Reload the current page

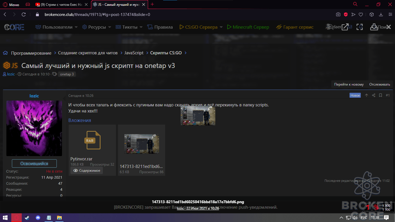pos(24,14)
